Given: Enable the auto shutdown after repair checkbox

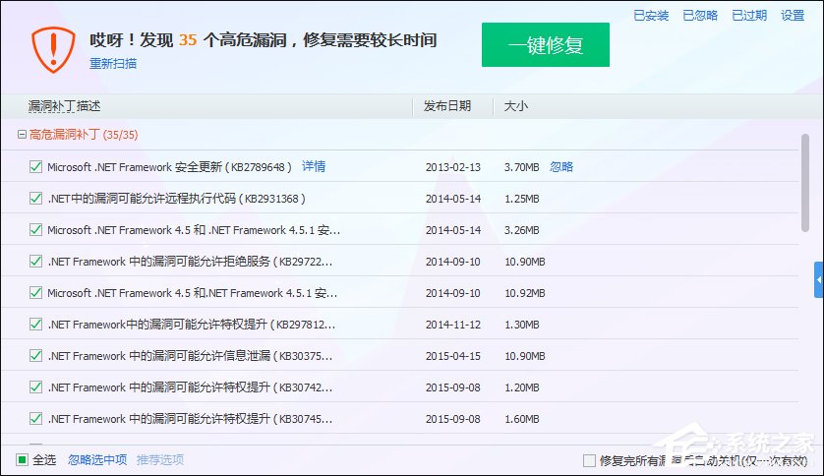Looking at the screenshot, I should click(589, 460).
